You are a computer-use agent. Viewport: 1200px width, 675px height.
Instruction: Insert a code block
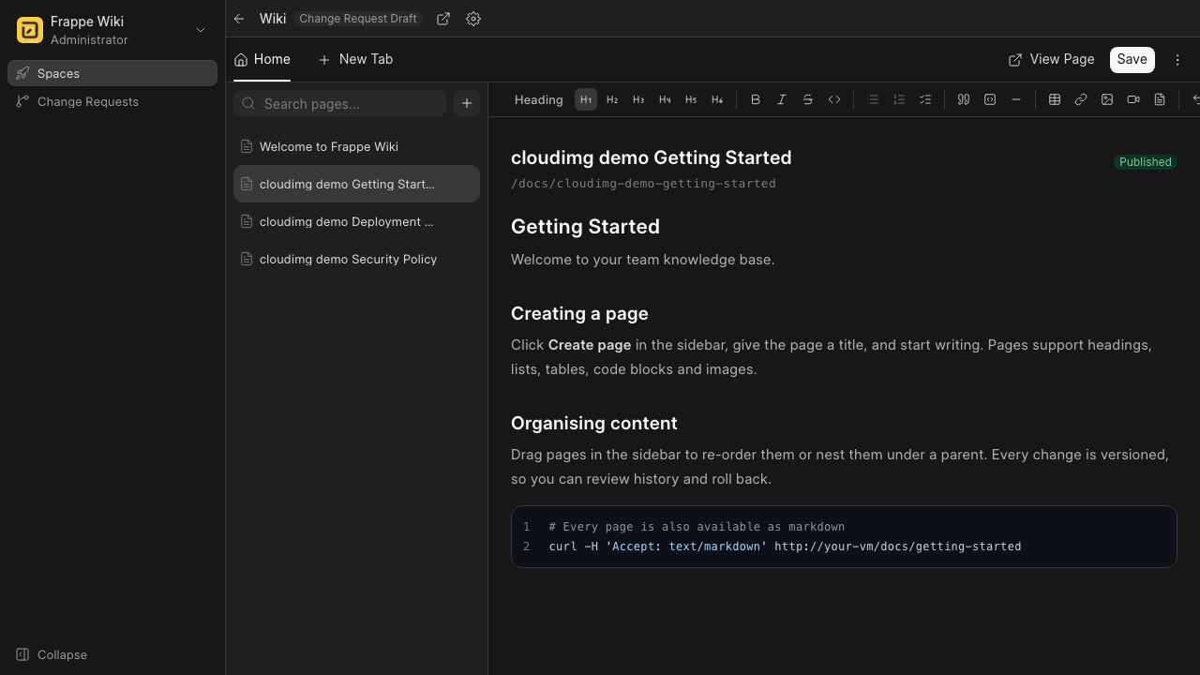pos(990,99)
